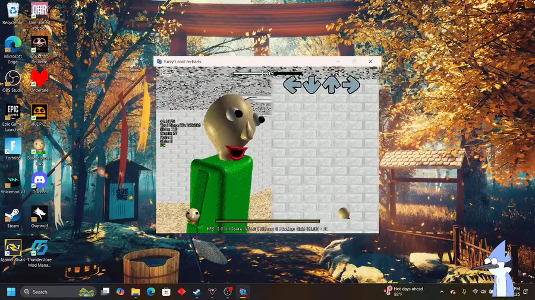Click the left arrow note receptor
The width and height of the screenshot is (535, 300).
tap(292, 85)
